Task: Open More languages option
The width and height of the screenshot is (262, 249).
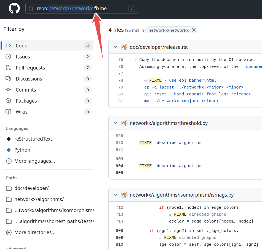Action: [34, 161]
